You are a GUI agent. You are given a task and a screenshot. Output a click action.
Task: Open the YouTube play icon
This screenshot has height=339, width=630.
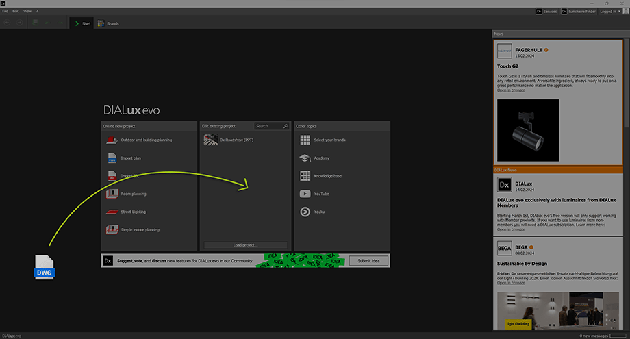click(x=305, y=194)
